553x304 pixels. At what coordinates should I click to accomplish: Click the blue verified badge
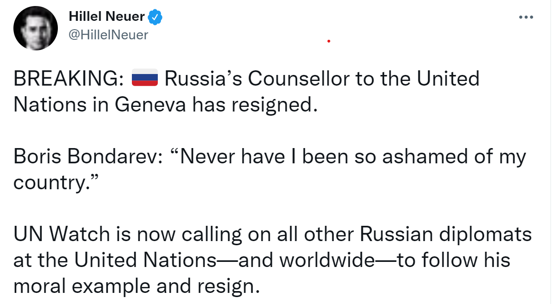point(155,18)
